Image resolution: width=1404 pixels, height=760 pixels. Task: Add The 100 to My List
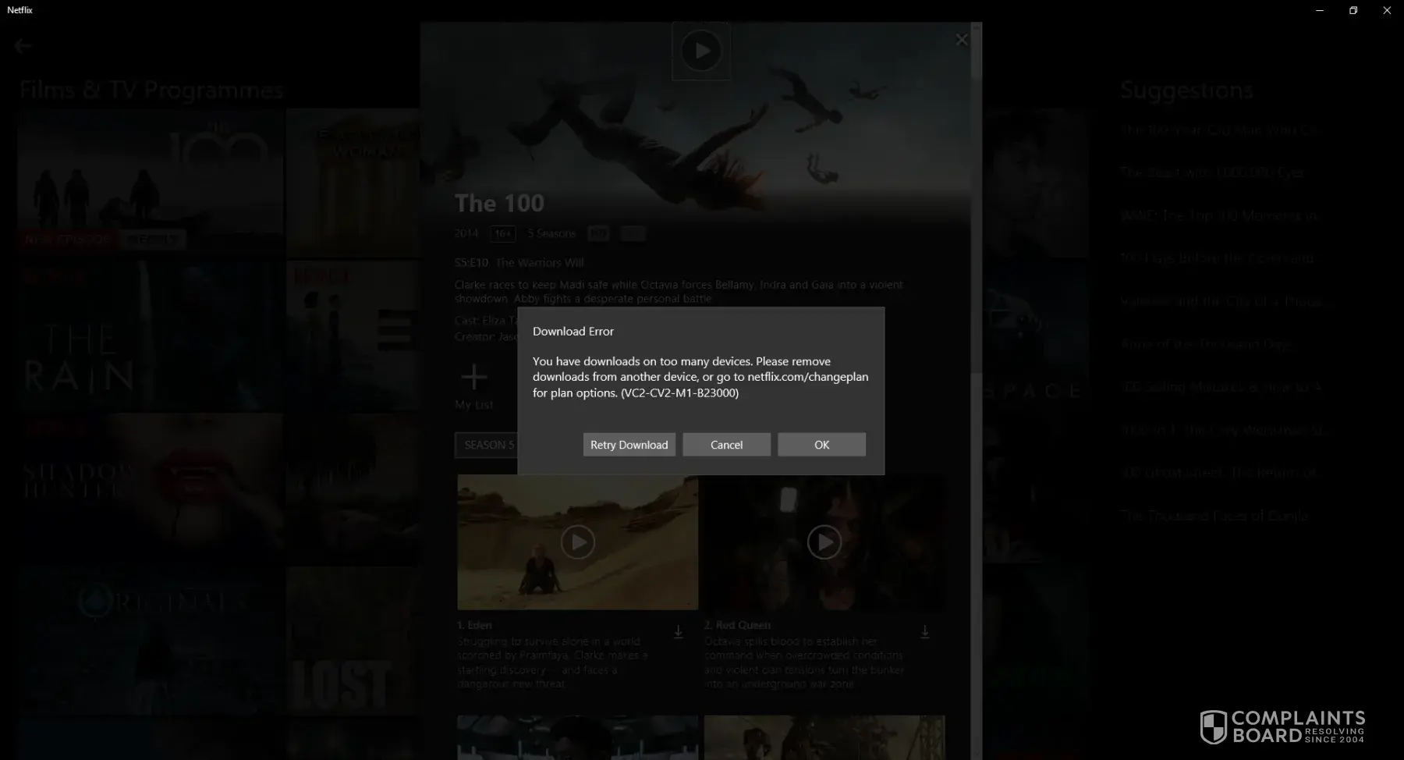474,386
